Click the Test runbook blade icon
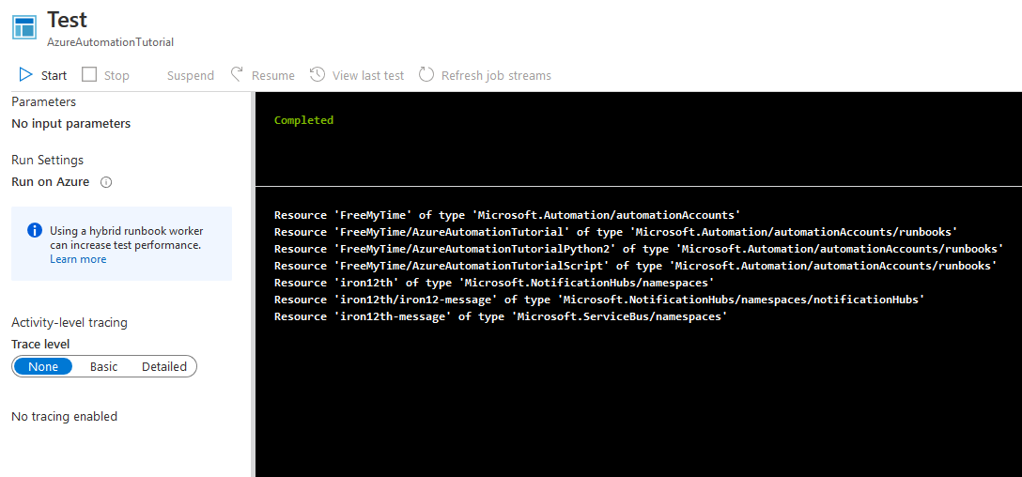Image resolution: width=1022 pixels, height=477 pixels. (x=24, y=27)
